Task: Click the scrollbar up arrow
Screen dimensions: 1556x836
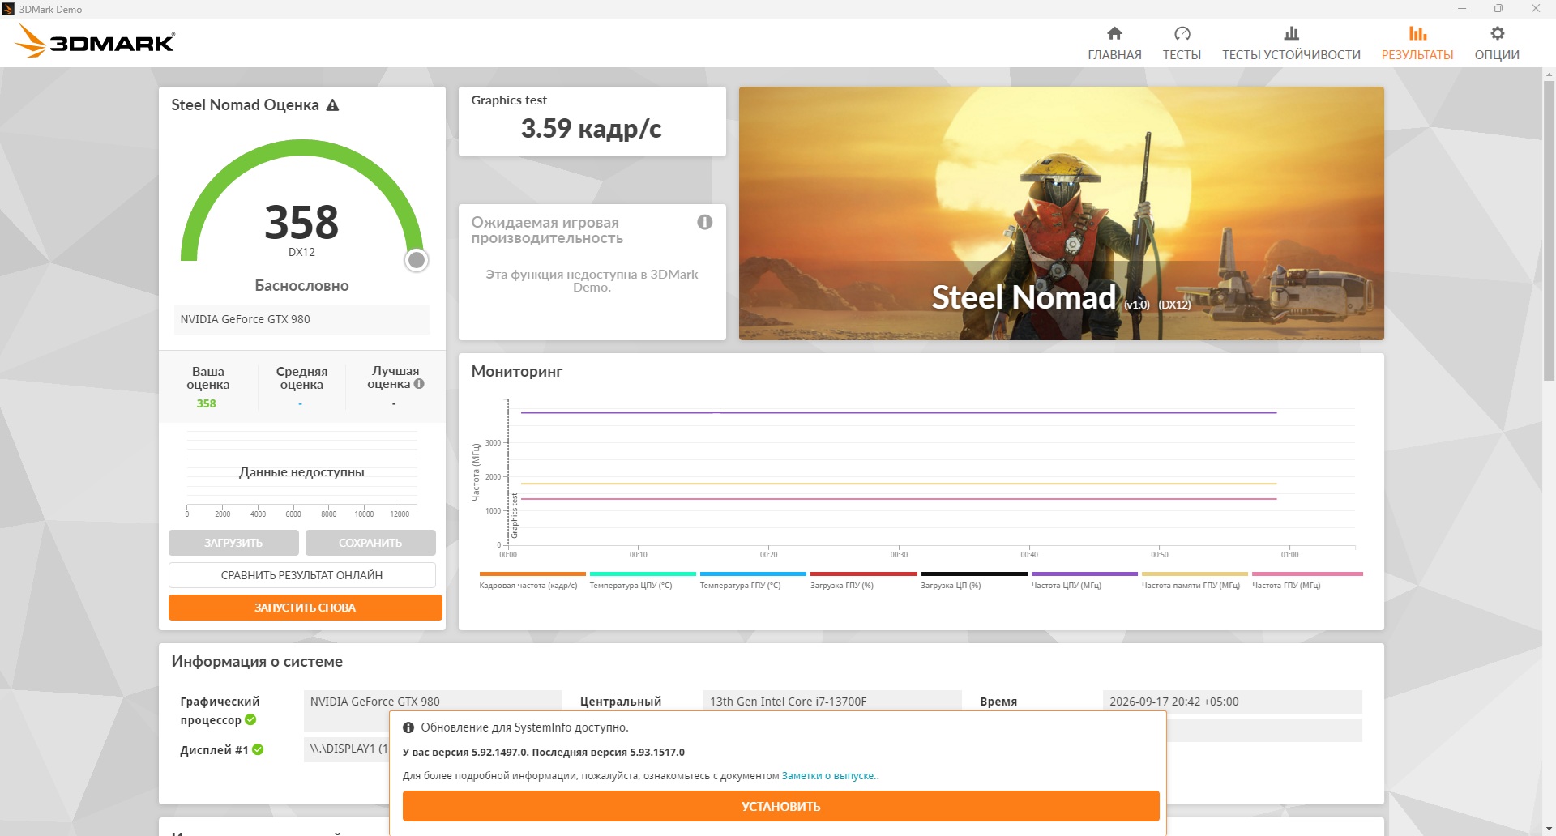Action: (1549, 74)
